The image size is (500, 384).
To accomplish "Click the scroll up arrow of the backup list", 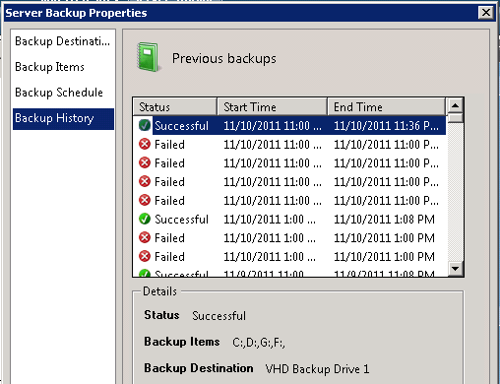I will pyautogui.click(x=455, y=105).
